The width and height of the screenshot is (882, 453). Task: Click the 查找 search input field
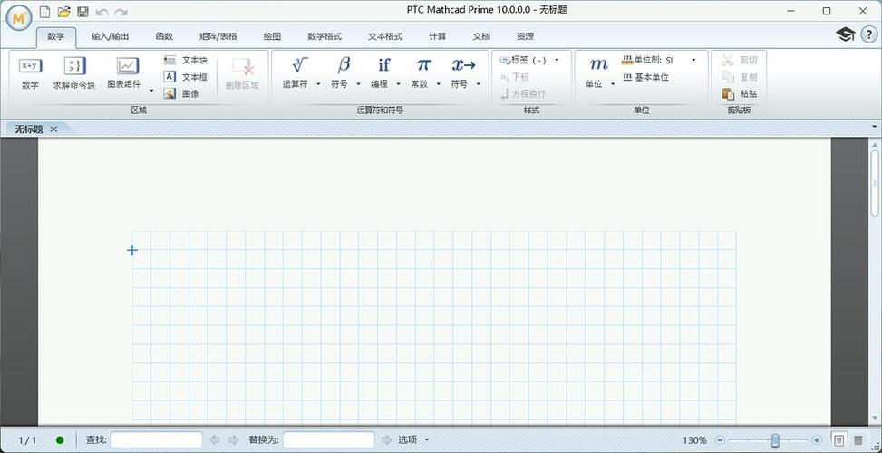tap(156, 440)
